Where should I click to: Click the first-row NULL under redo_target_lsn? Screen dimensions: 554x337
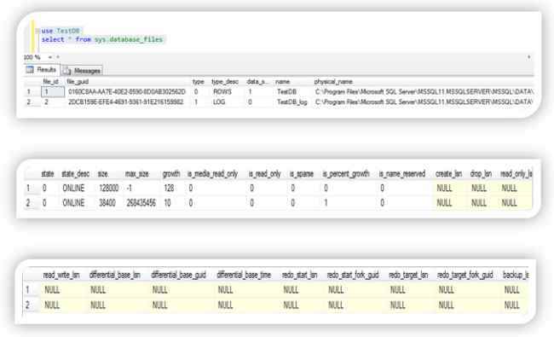[397, 290]
